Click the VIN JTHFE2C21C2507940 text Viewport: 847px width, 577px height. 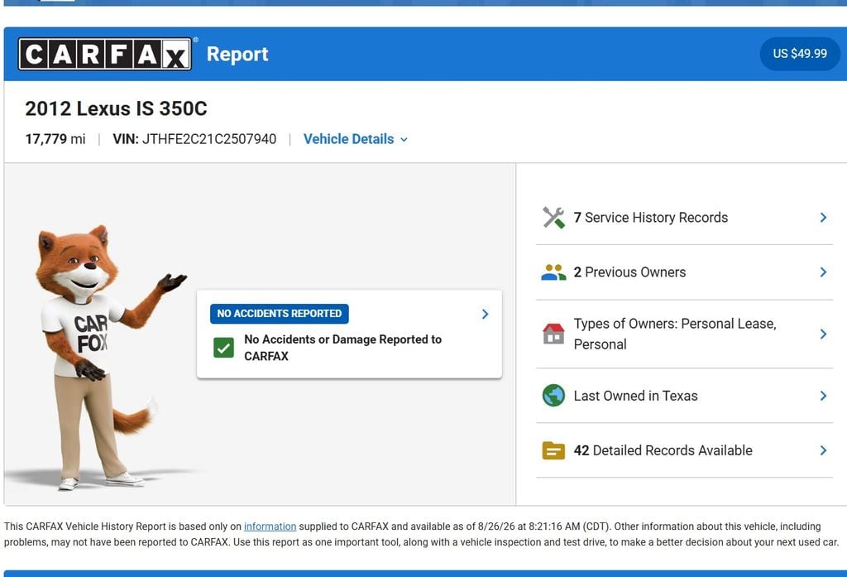pyautogui.click(x=194, y=139)
